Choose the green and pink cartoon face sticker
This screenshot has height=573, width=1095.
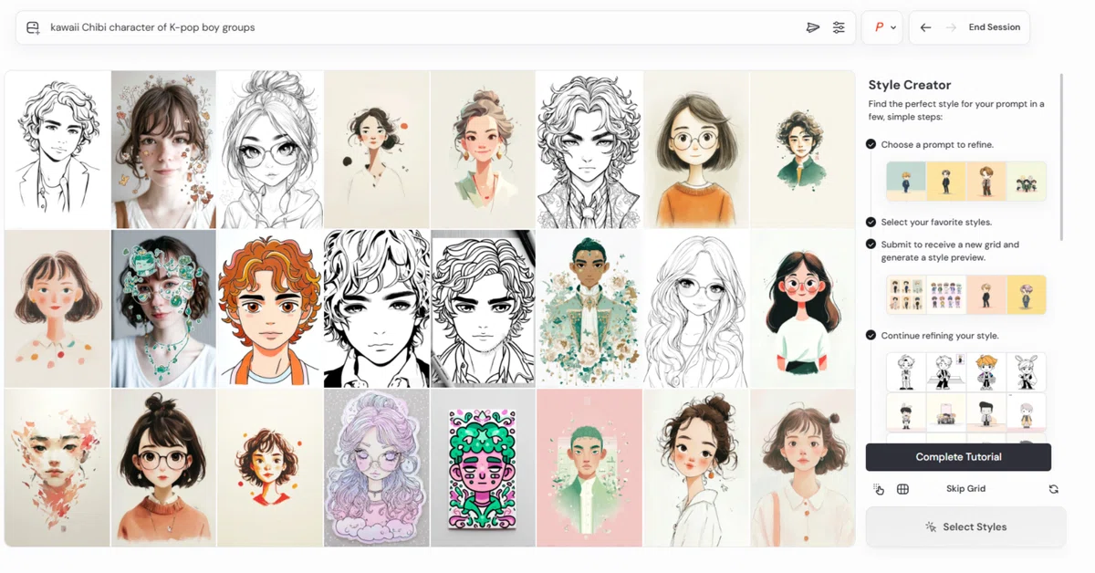483,468
